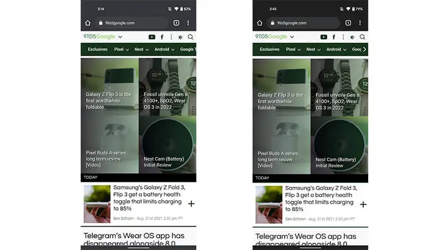The height and width of the screenshot is (250, 445).
Task: Select the Exclusives menu item in the 3:45 screenshot
Action: tap(270, 49)
